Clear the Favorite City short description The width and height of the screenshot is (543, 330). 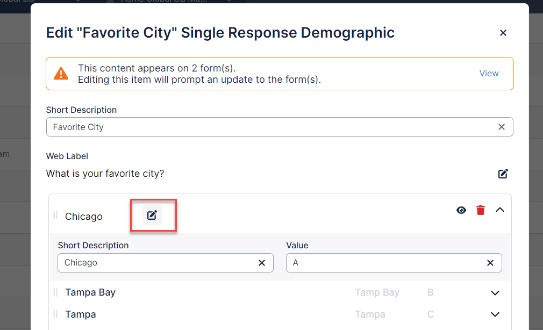coord(502,127)
